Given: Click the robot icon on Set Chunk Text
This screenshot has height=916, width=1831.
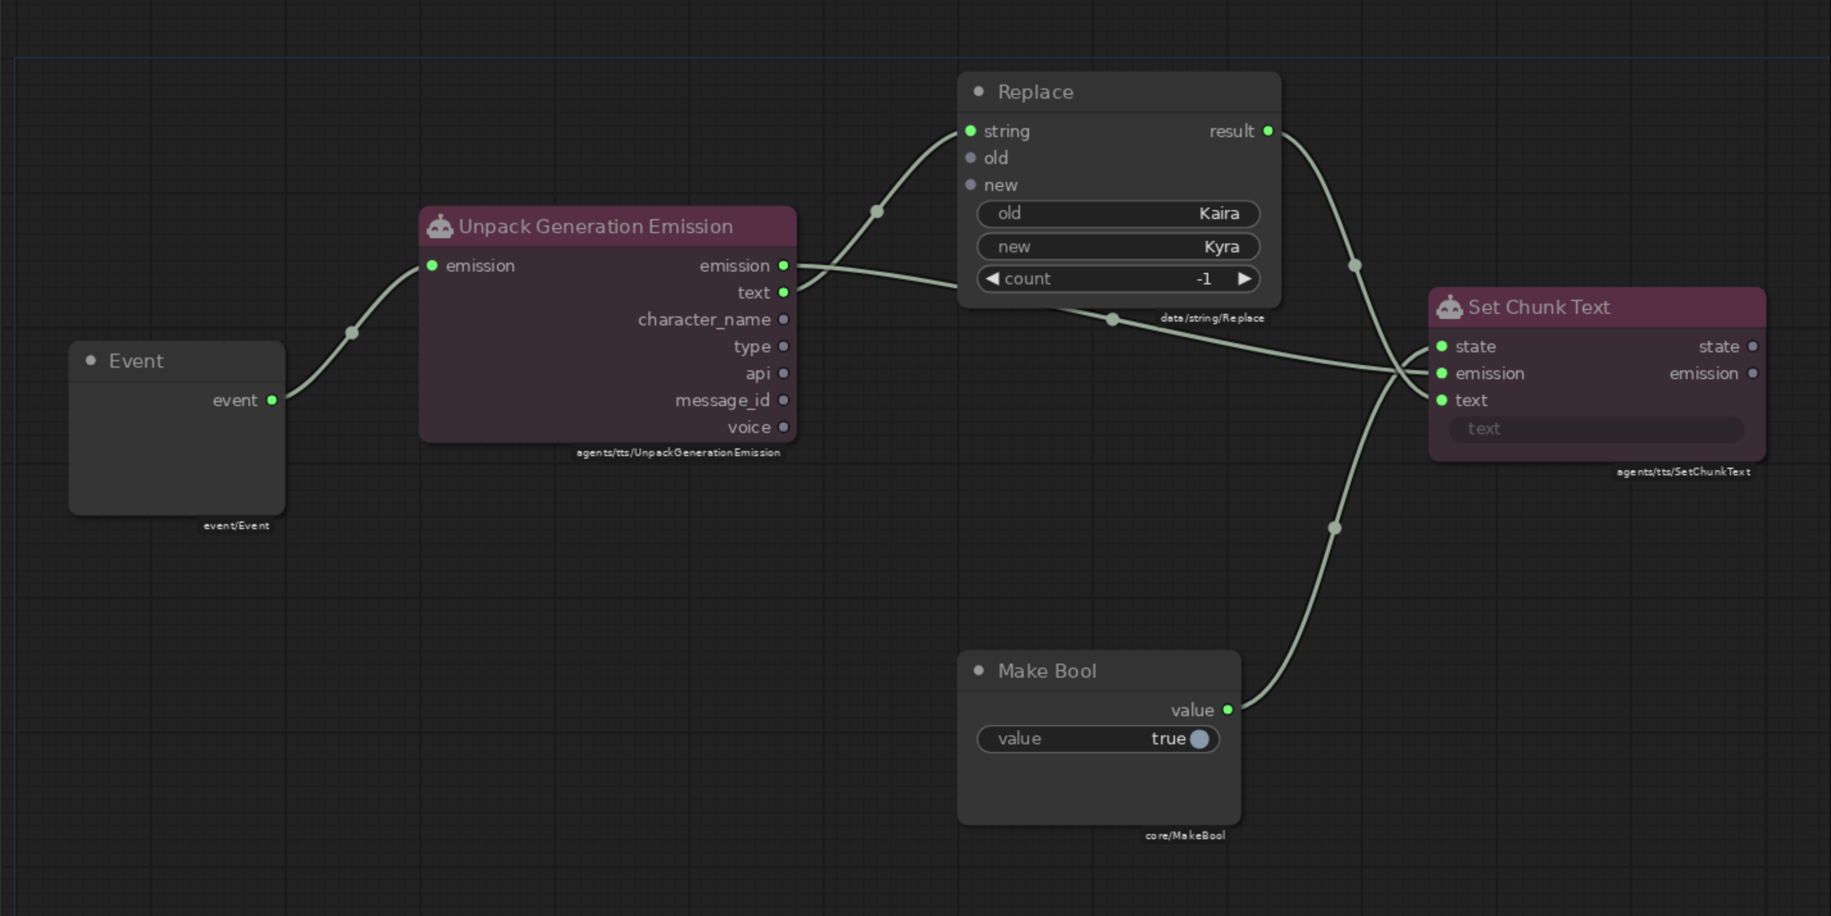Looking at the screenshot, I should (1449, 307).
